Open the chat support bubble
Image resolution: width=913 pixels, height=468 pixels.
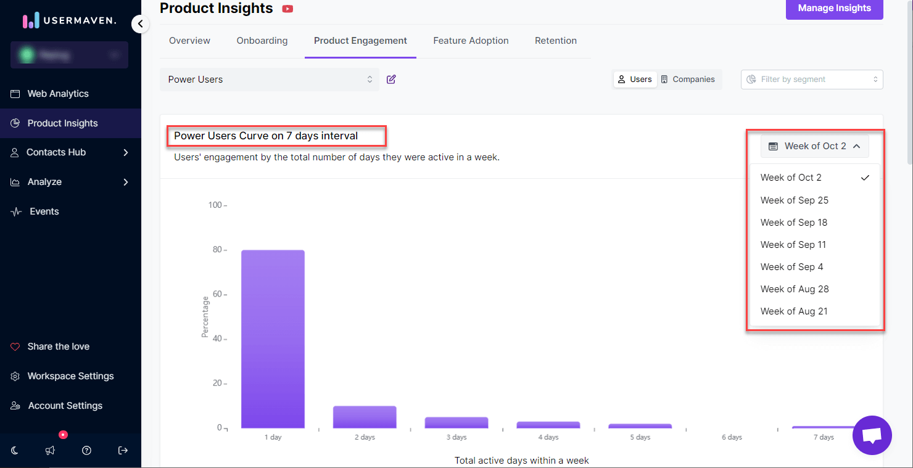pyautogui.click(x=872, y=435)
